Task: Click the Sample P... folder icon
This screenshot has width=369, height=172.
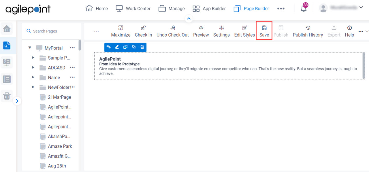Action: tap(43, 58)
